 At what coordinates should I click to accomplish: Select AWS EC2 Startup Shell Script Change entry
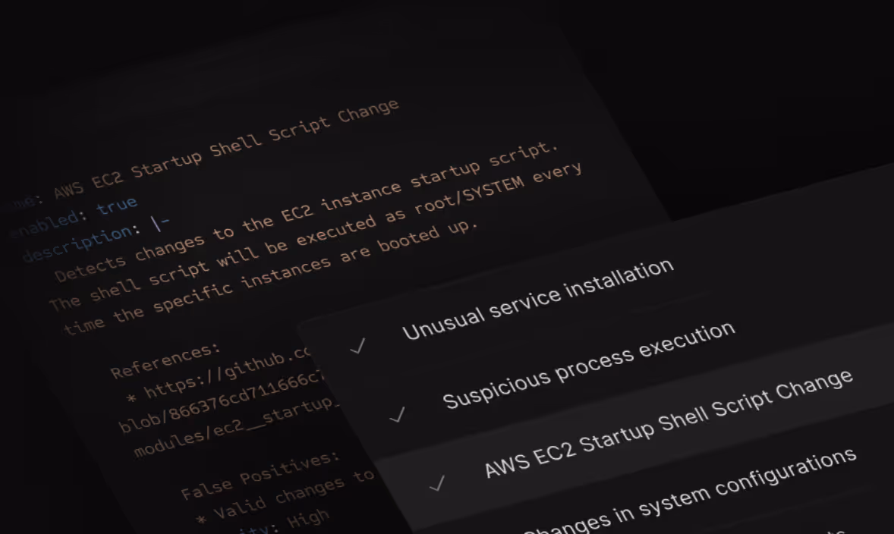coord(668,423)
